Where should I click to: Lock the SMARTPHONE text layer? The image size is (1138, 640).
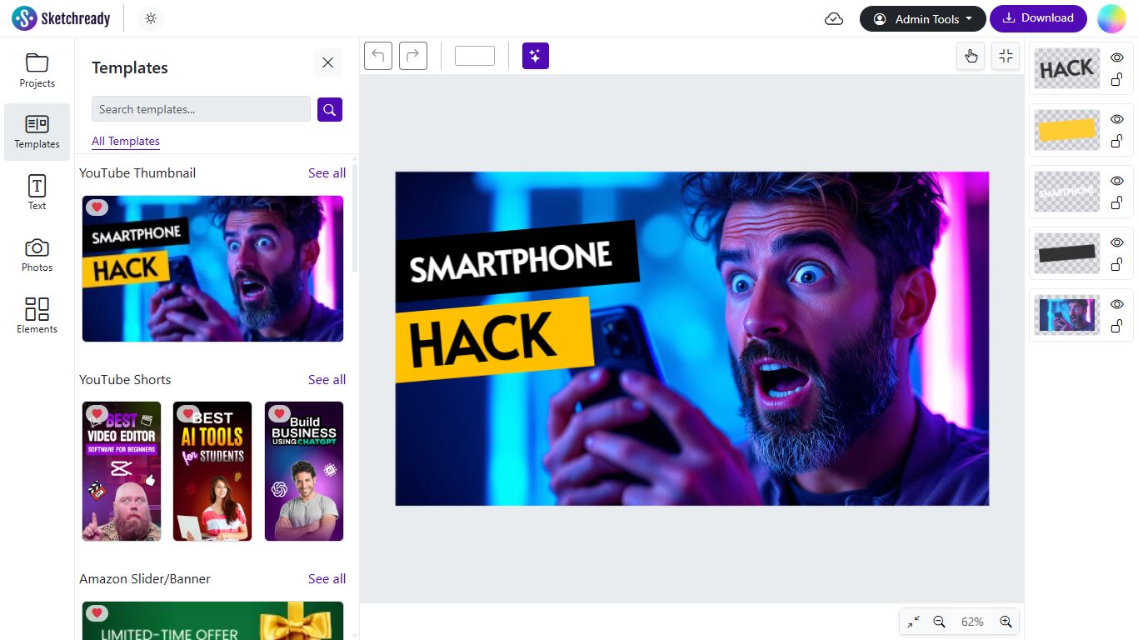tap(1117, 202)
